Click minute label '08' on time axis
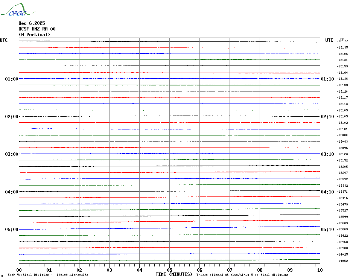The width and height of the screenshot is (350, 280). 260,270
